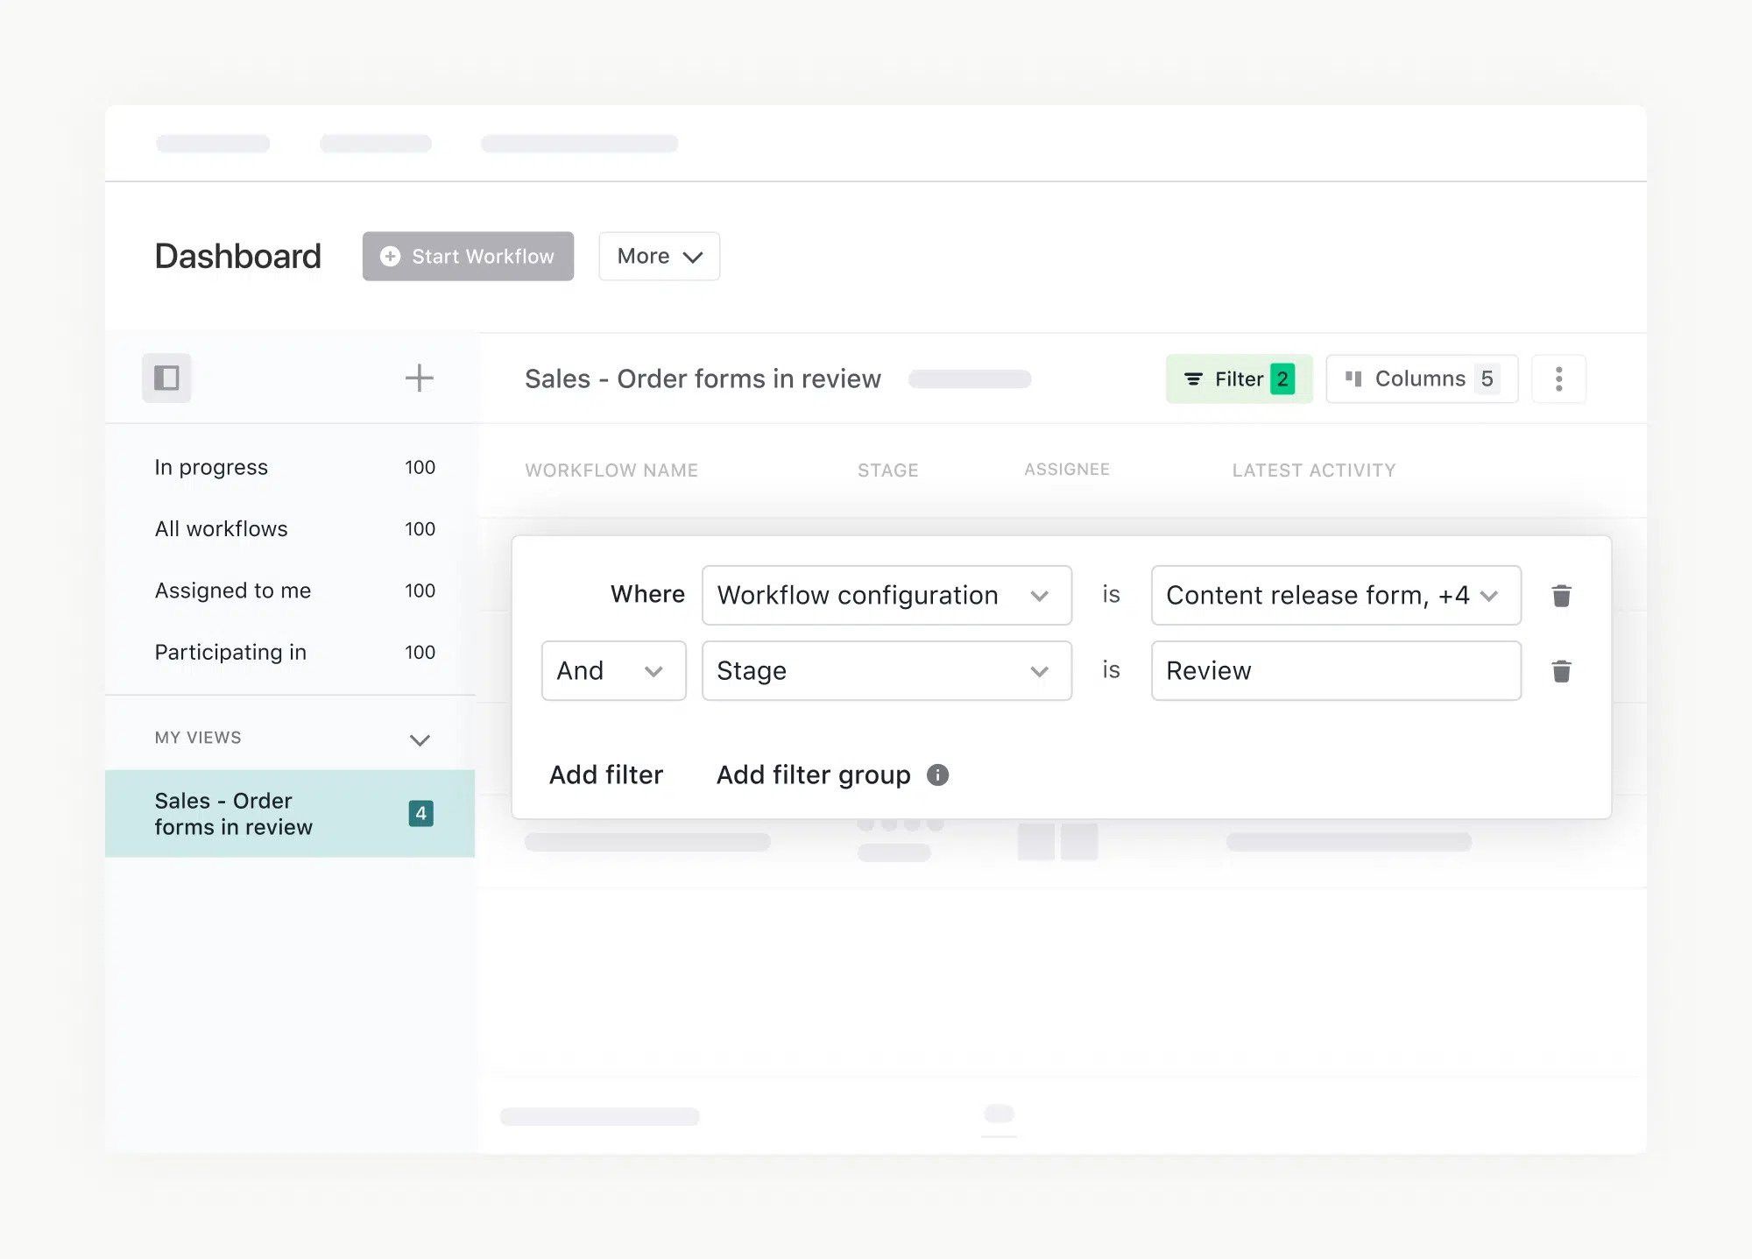1752x1259 pixels.
Task: Expand the More dropdown
Action: click(659, 257)
